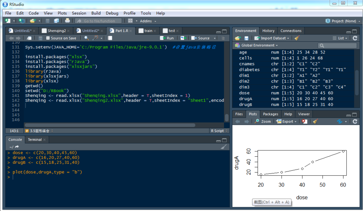Viewport: 363px width, 211px height.
Task: Open the Profile menu
Action: (x=129, y=13)
